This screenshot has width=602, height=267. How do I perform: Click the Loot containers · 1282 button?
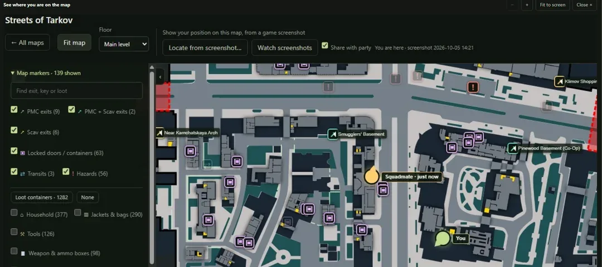point(41,197)
